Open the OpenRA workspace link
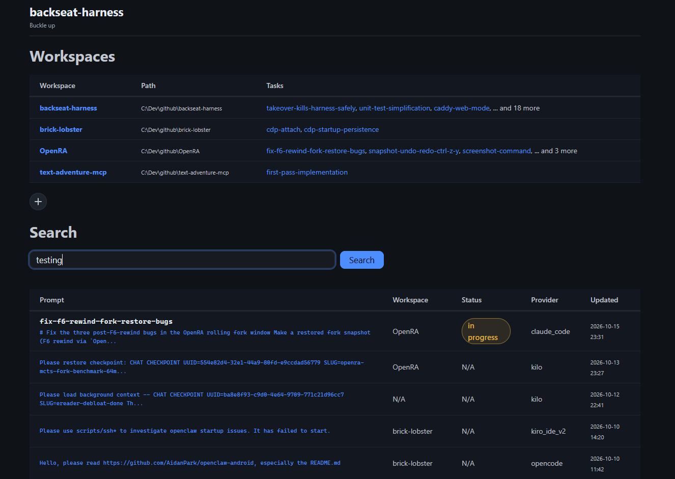Image resolution: width=675 pixels, height=479 pixels. (x=53, y=151)
